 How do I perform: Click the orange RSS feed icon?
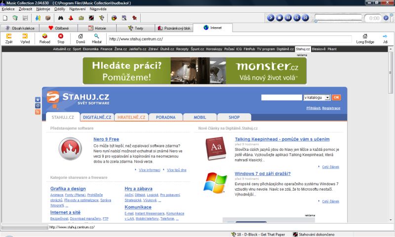[x=38, y=112]
